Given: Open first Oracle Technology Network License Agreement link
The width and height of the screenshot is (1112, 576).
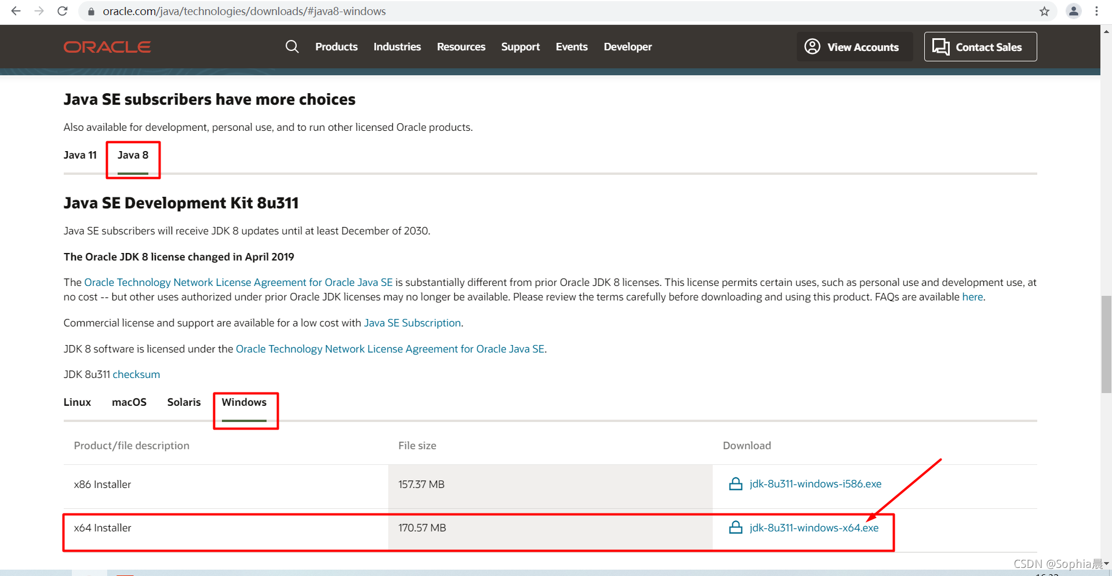Looking at the screenshot, I should [238, 283].
